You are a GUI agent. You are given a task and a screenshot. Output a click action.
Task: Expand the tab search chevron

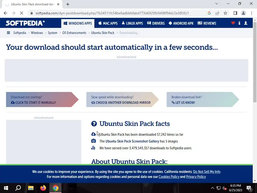point(217,4)
